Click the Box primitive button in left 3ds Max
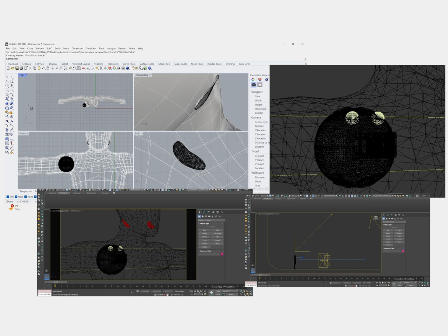The image size is (448, 336). tap(205, 230)
